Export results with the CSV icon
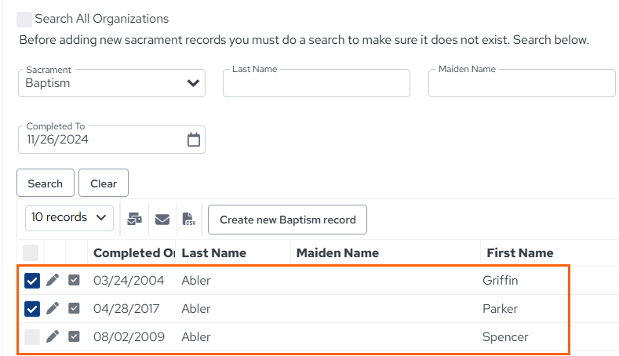The width and height of the screenshot is (619, 356). 189,219
